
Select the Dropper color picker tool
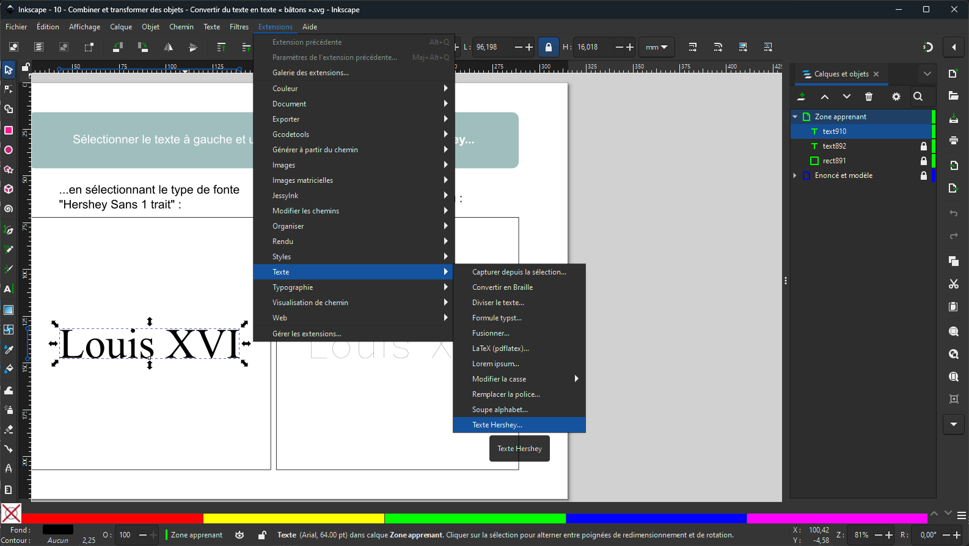tap(9, 349)
